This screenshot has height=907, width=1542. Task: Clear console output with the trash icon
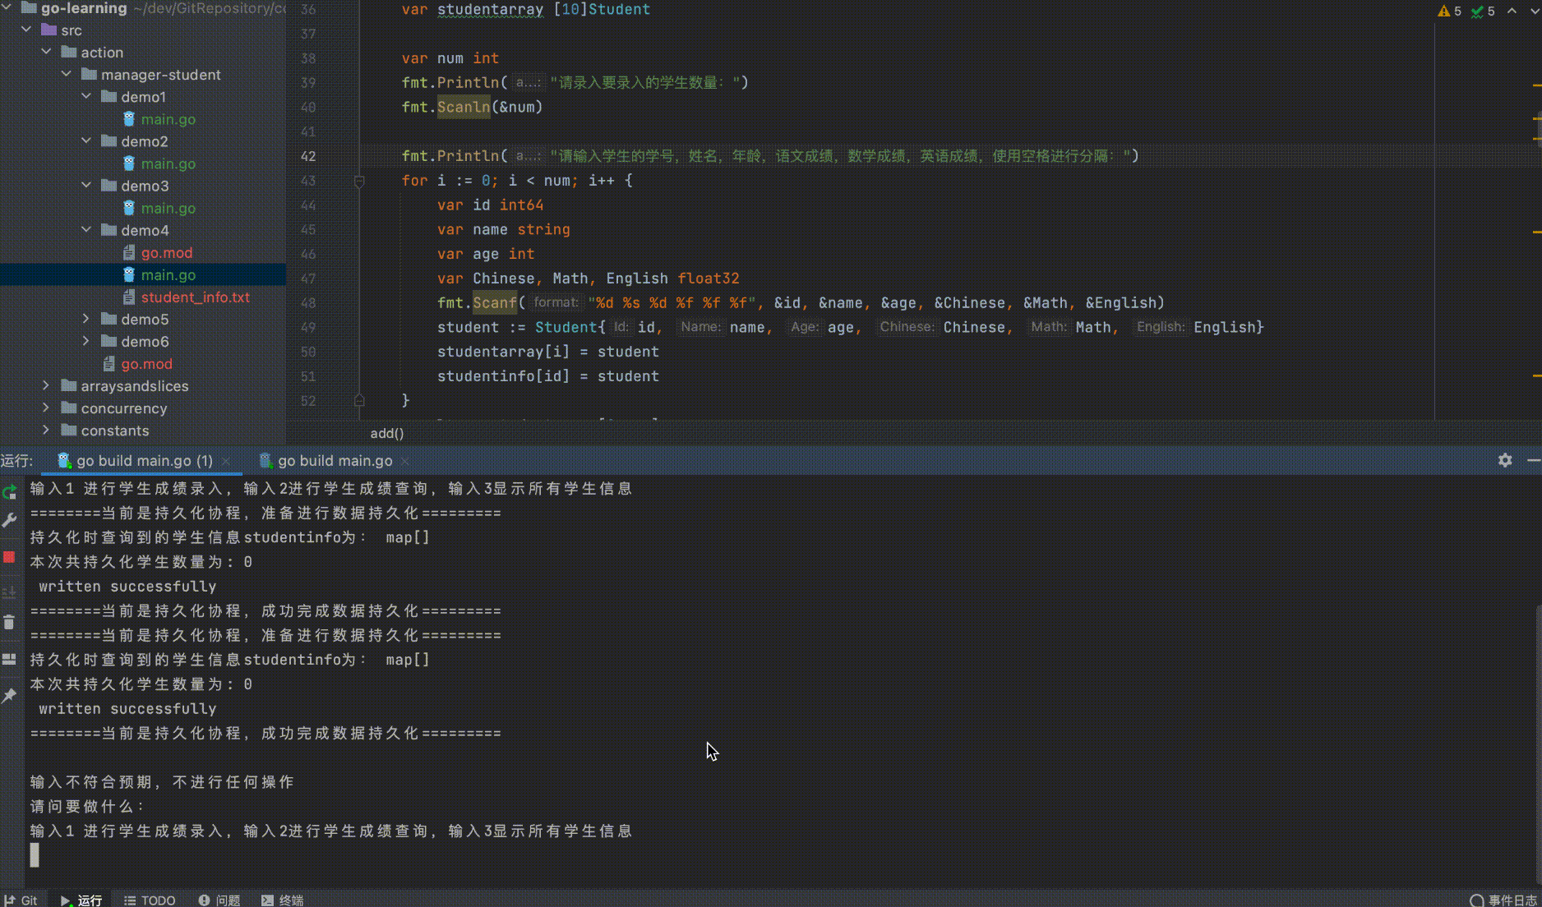tap(9, 622)
